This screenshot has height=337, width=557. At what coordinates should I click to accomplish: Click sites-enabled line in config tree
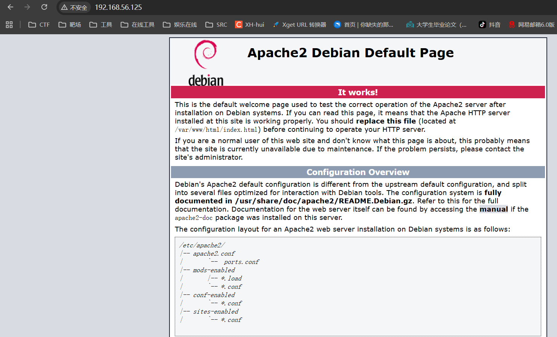tap(216, 311)
